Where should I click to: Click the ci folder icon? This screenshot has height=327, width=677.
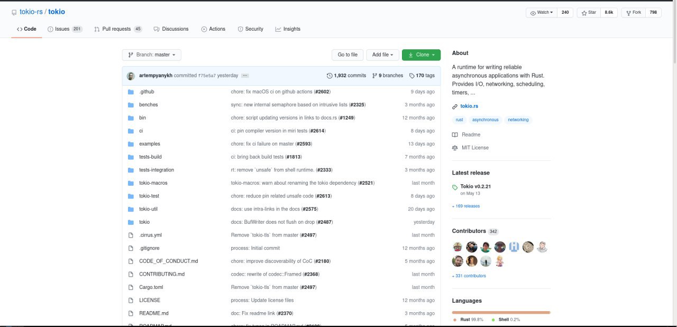click(131, 131)
